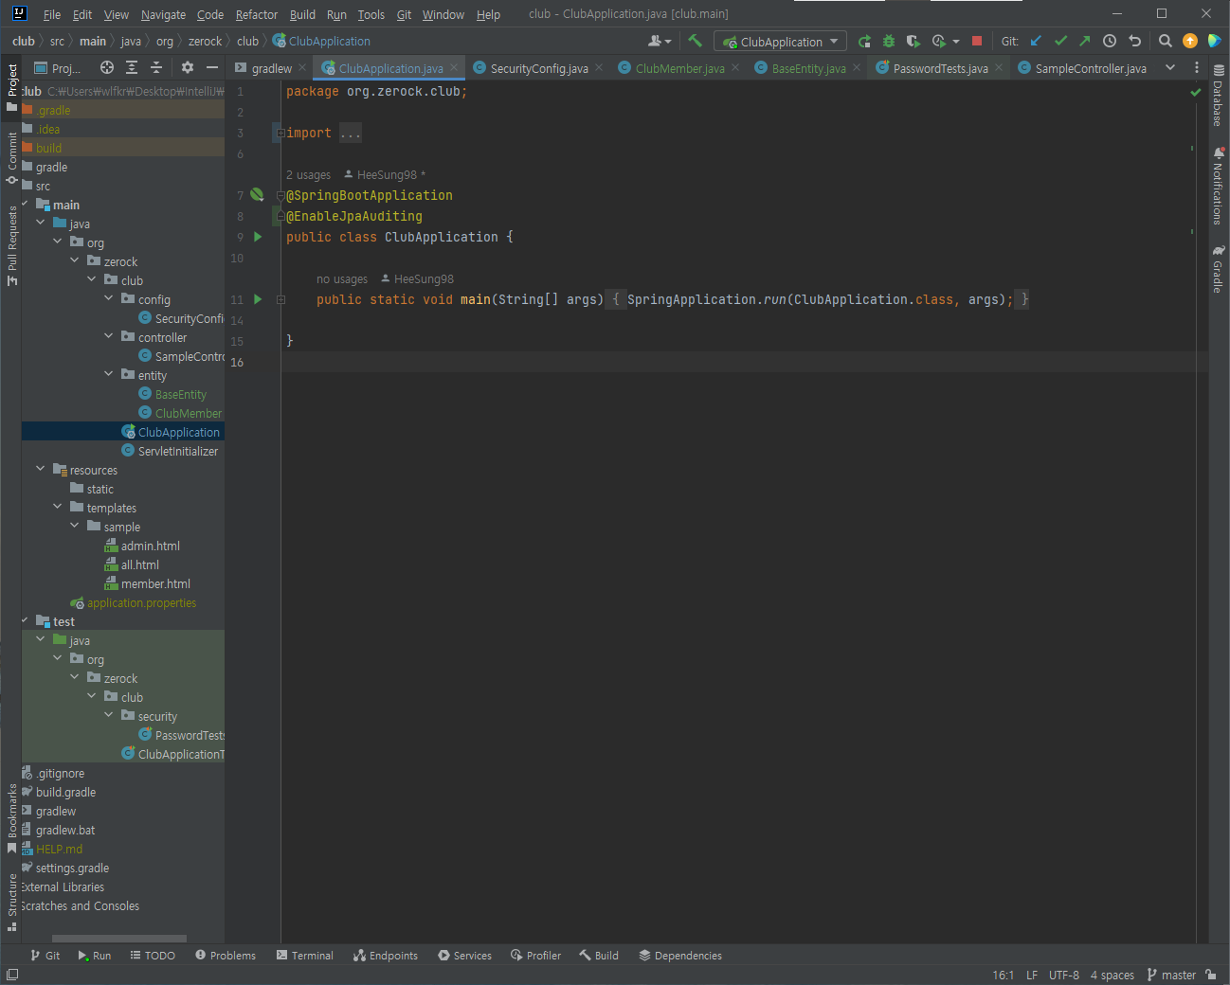Click the editor tabs more-options dots icon
The height and width of the screenshot is (985, 1230).
[x=1197, y=68]
